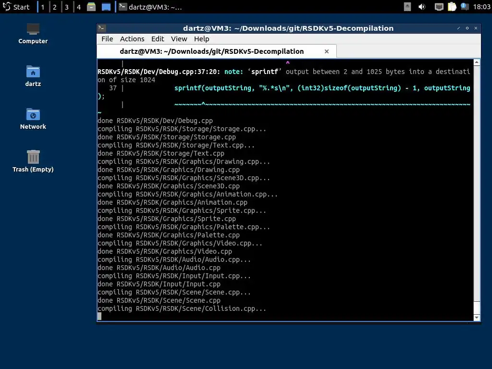Open the clipboard manager tray icon
This screenshot has height=369, width=492.
coord(452,7)
